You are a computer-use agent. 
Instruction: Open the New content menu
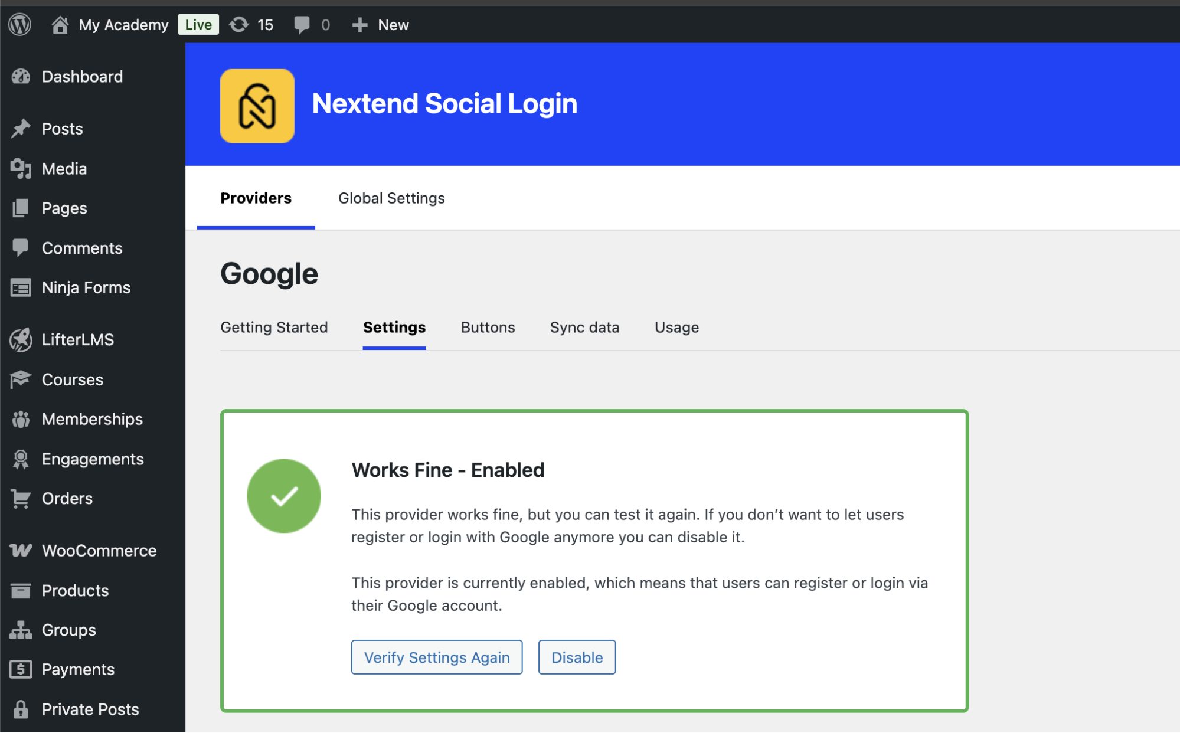381,25
